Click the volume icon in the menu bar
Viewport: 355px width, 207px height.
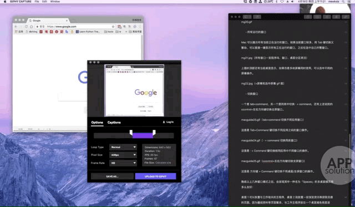click(292, 2)
